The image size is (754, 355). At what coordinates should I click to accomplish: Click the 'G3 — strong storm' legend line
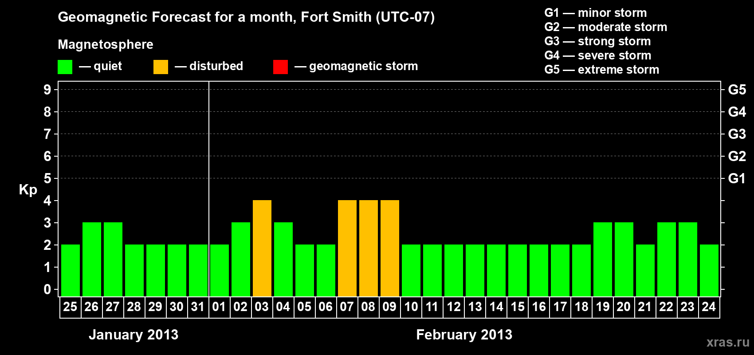(597, 41)
